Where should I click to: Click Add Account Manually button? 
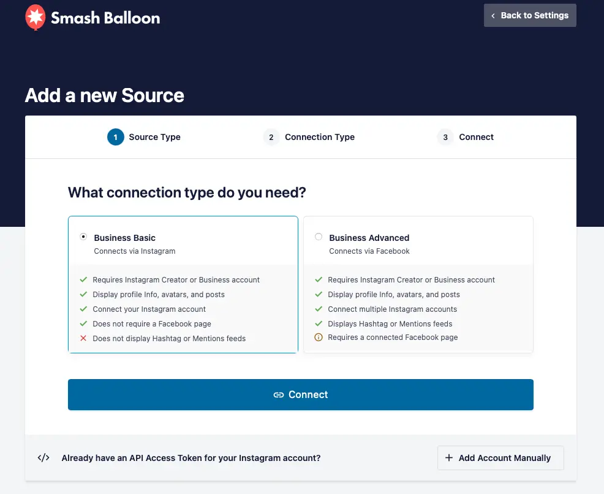500,458
